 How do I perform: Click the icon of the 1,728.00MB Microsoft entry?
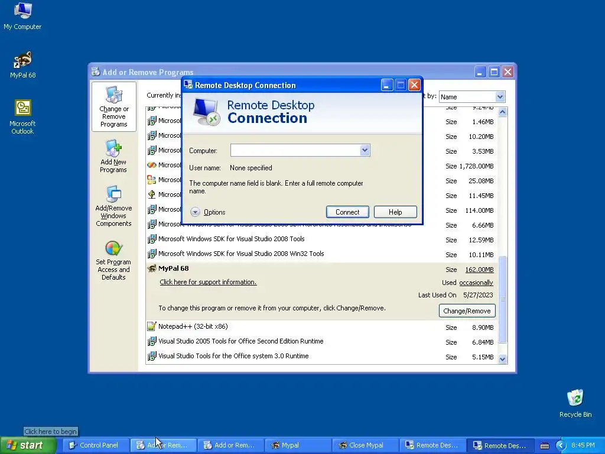(152, 166)
